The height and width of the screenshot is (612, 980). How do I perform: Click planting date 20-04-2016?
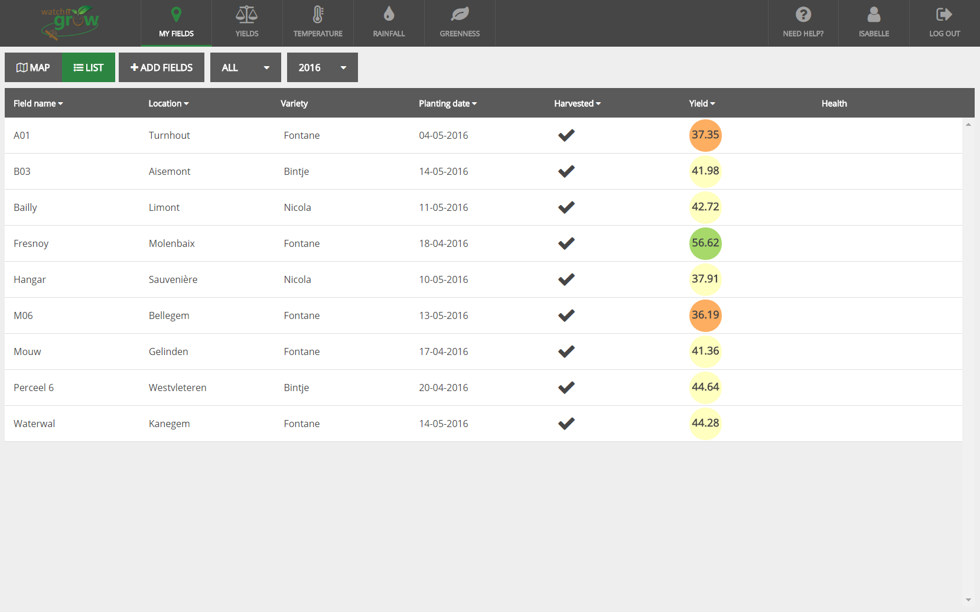[x=444, y=388]
